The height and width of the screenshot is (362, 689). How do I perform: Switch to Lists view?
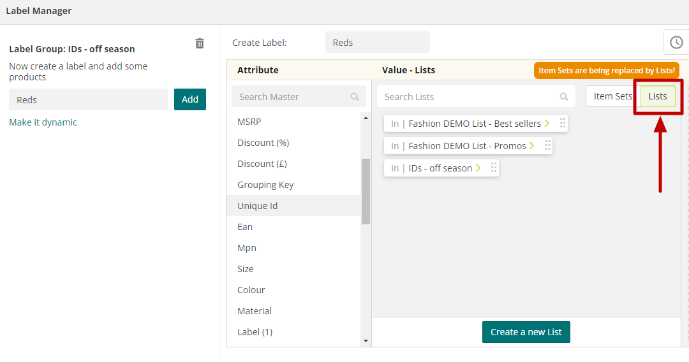[x=658, y=96]
